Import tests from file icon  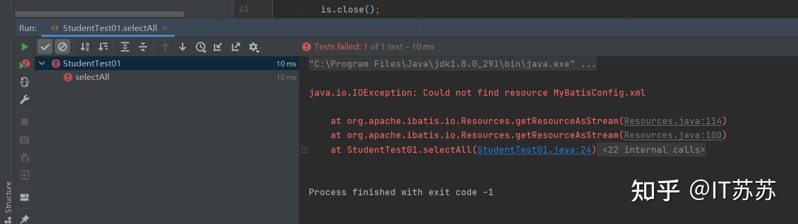pyautogui.click(x=218, y=47)
